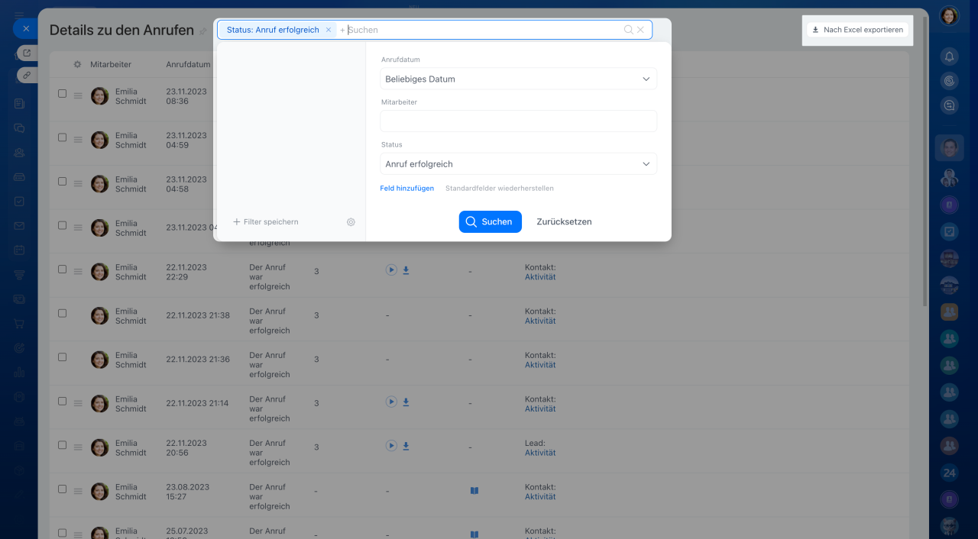
Task: Tick checkbox for the 22.11.2023 21:38 call
Action: pyautogui.click(x=63, y=314)
